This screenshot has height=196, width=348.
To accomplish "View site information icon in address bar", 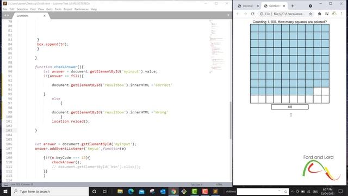I will pyautogui.click(x=262, y=14).
